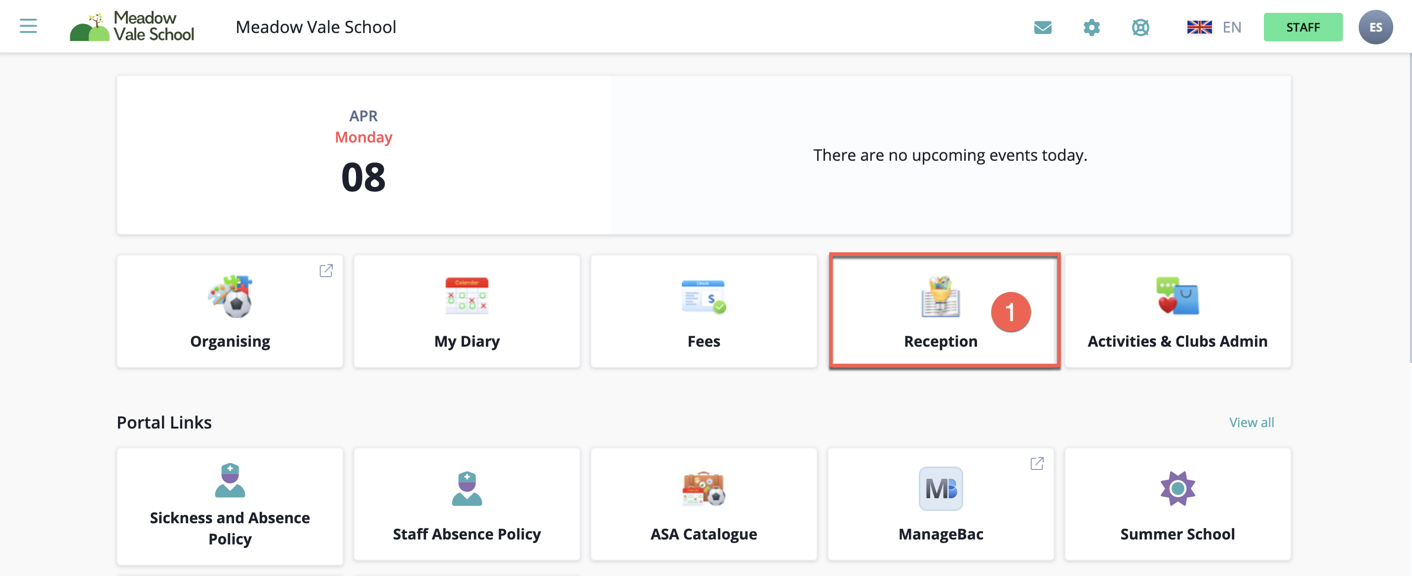The width and height of the screenshot is (1412, 576).
Task: Click the Meadow Vale School logo
Action: pyautogui.click(x=132, y=26)
